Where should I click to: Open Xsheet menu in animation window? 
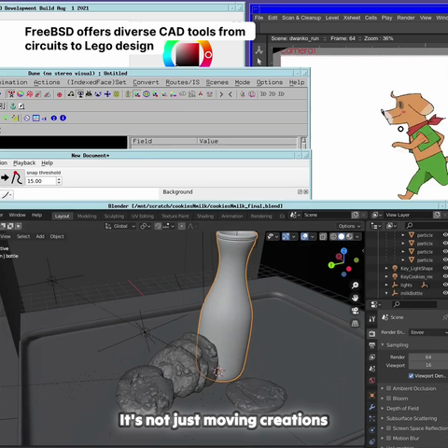[352, 18]
